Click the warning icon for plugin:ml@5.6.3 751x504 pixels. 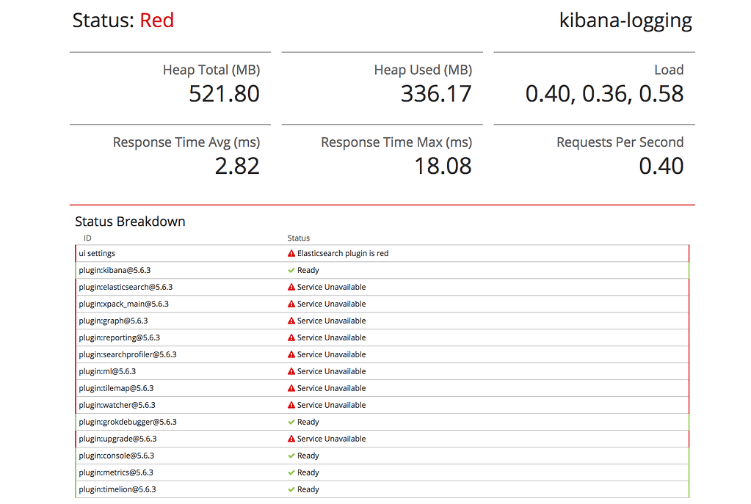click(291, 371)
